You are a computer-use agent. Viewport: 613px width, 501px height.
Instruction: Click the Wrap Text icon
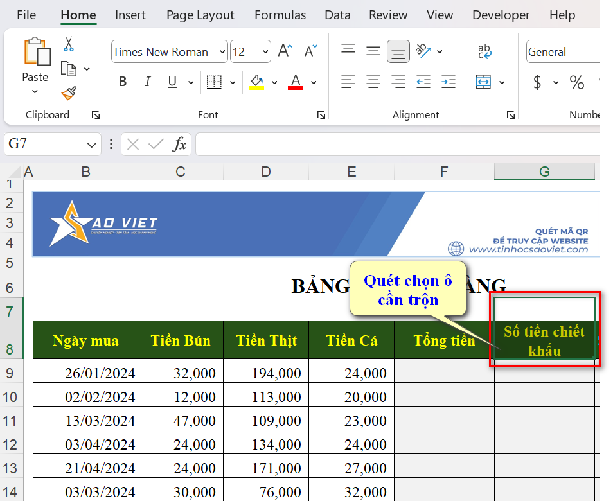[x=484, y=51]
